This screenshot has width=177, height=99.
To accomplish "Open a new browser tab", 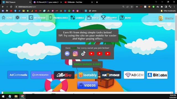I will (97, 2).
